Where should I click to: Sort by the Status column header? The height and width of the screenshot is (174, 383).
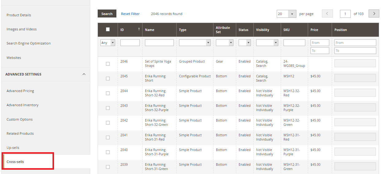click(243, 30)
